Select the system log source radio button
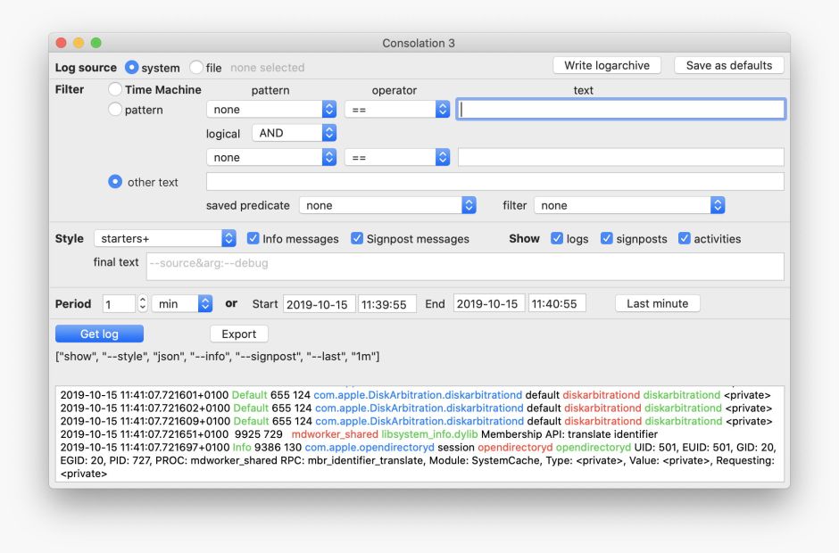Screen dimensions: 839x553 coord(132,68)
